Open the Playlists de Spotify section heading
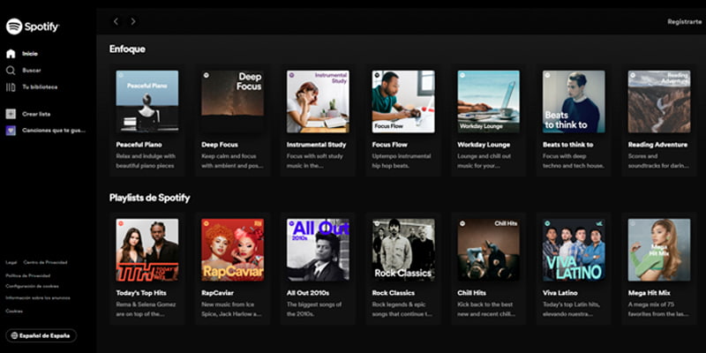706x353 pixels. coord(149,198)
